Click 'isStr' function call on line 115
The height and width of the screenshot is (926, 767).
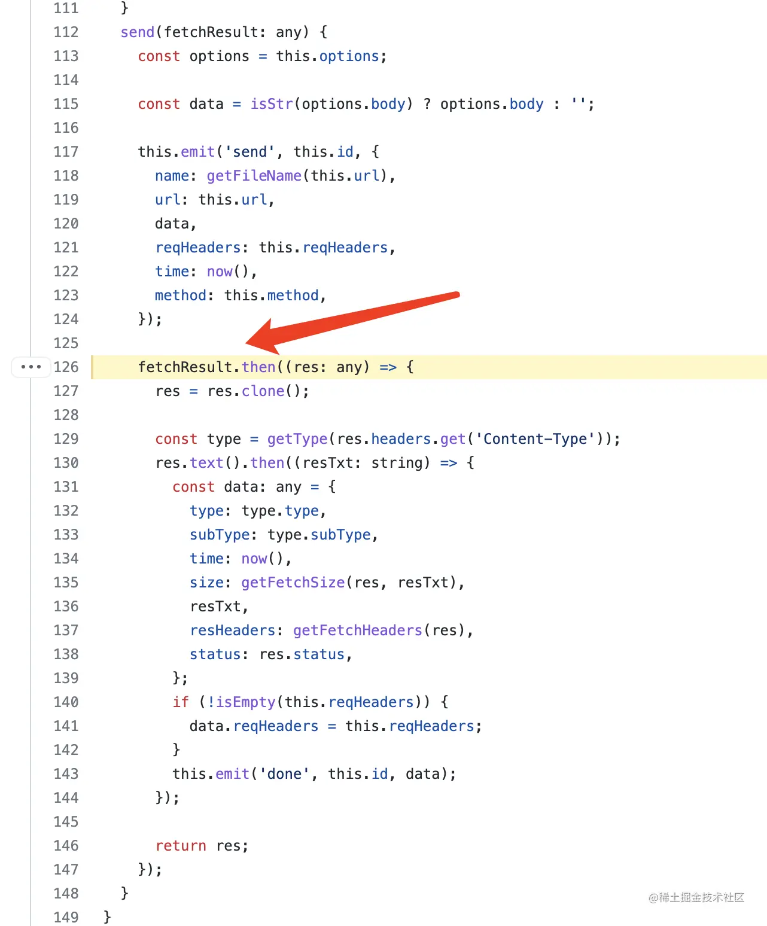272,103
